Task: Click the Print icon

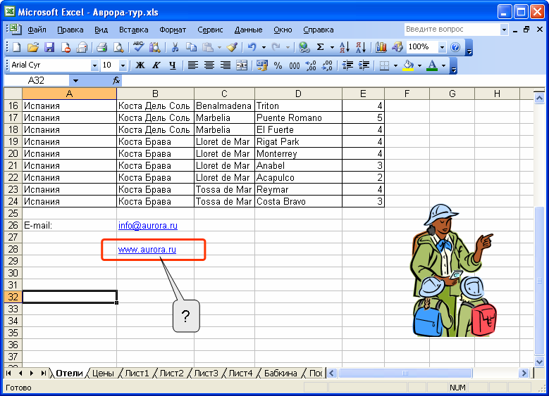Action: (102, 47)
